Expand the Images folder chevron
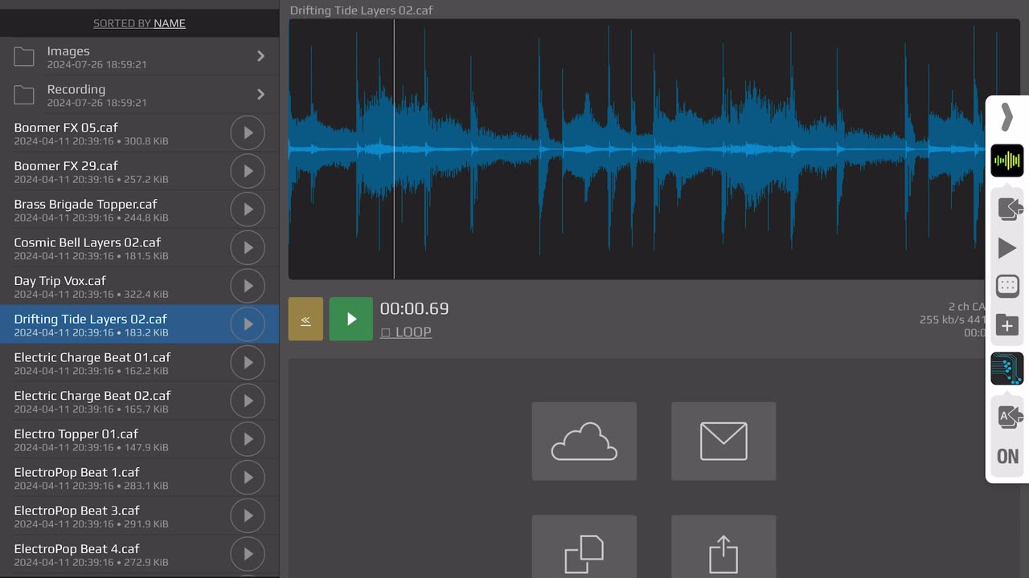 click(260, 56)
